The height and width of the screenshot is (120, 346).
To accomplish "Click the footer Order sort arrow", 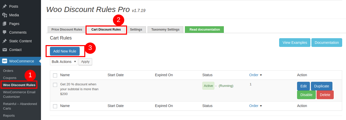I will pos(261,106).
